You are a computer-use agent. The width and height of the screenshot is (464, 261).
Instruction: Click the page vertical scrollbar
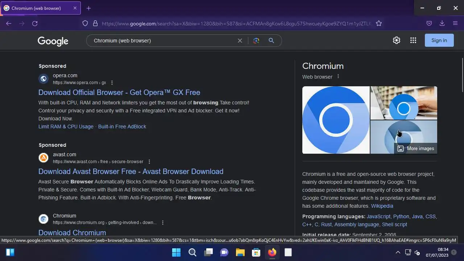click(462, 75)
